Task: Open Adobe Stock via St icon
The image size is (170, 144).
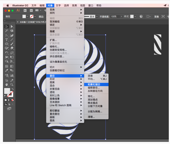Action: click(x=31, y=10)
